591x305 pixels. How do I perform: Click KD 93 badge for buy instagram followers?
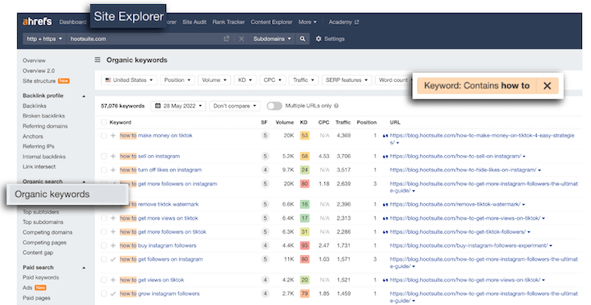tap(305, 245)
